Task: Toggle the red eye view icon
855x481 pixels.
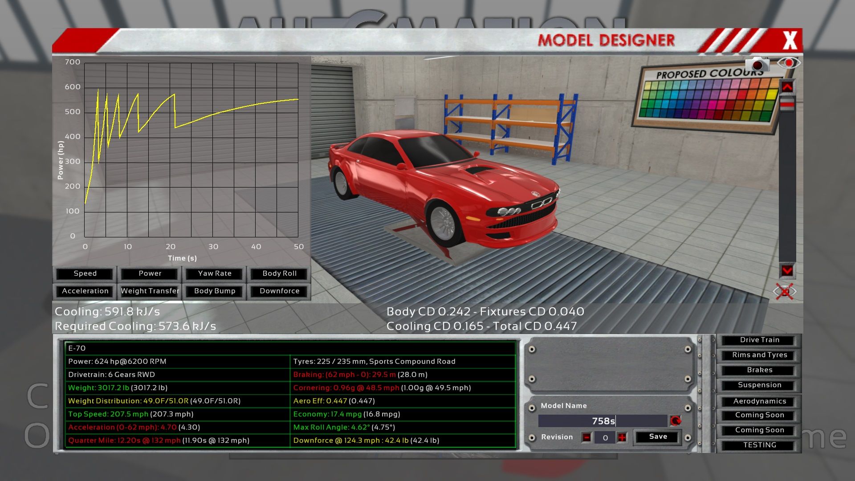Action: (788, 63)
